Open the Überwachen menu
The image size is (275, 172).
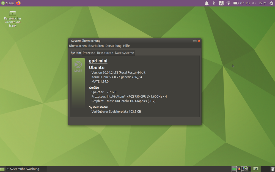pos(78,46)
